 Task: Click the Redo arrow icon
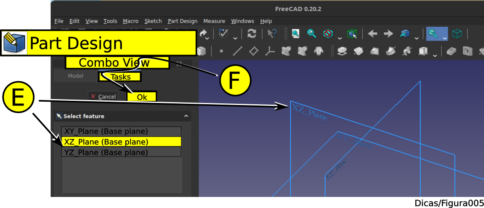(203, 33)
